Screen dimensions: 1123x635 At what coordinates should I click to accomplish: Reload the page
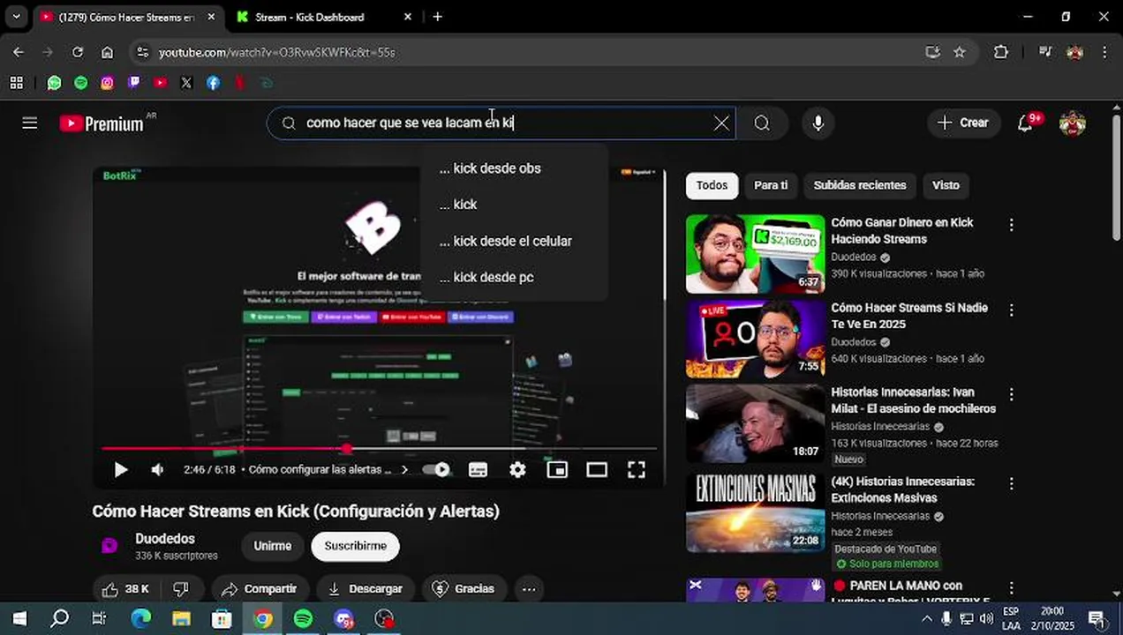pyautogui.click(x=78, y=52)
